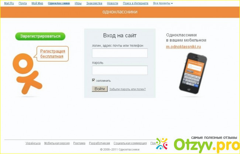Open Мой Мир from the top bar
The image size is (240, 154).
pyautogui.click(x=37, y=3)
